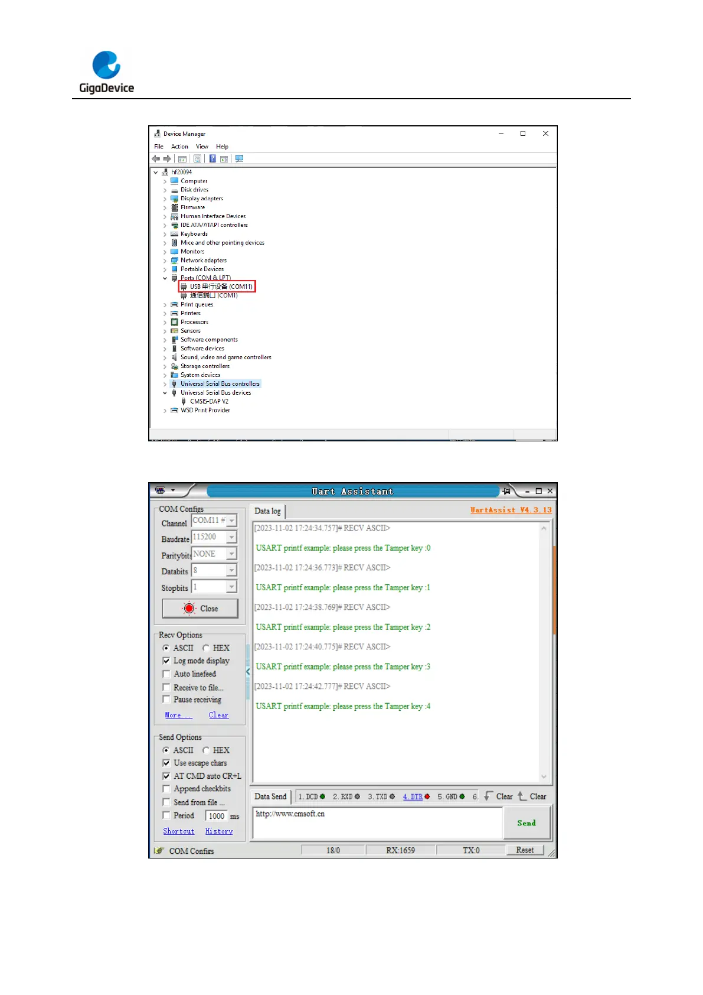This screenshot has height=995, width=703.
Task: Open the Action menu in Device Manager
Action: (x=179, y=147)
